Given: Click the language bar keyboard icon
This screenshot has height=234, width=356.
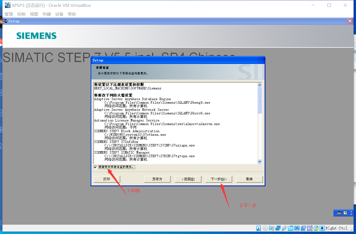Looking at the screenshot, I should pyautogui.click(x=339, y=213).
